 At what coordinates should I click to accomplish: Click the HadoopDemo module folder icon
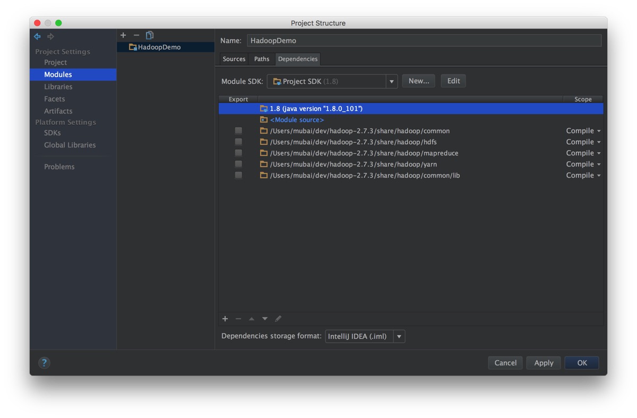[x=133, y=47]
